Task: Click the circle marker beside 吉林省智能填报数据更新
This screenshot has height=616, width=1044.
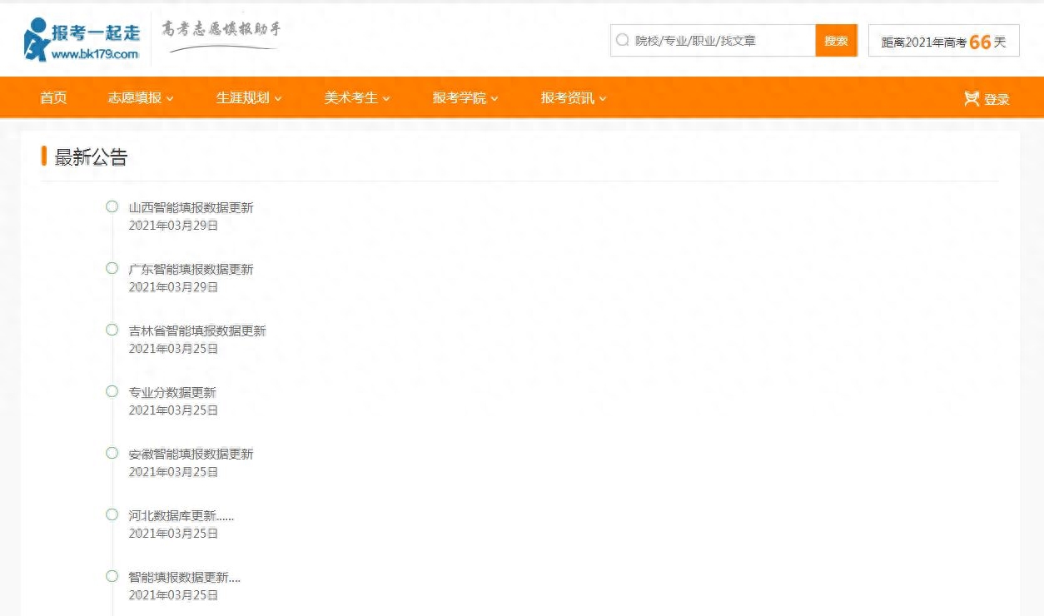Action: (112, 330)
